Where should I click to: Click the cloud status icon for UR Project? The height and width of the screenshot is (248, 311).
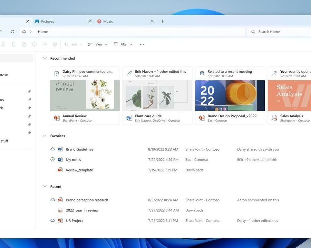[x=52, y=220]
